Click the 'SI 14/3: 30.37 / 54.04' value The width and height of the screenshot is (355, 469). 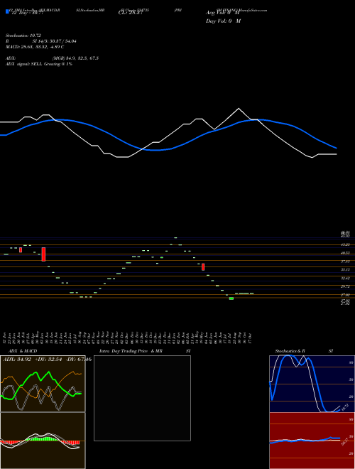[54, 41]
